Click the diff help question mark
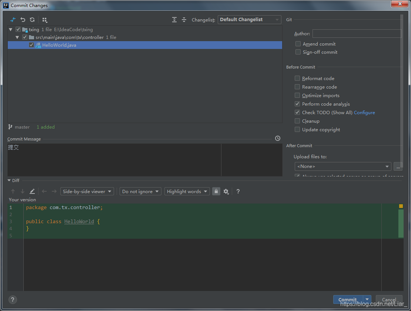 click(238, 191)
